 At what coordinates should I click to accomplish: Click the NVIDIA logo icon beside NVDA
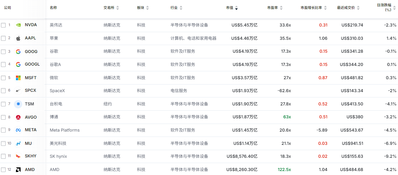tap(18, 25)
